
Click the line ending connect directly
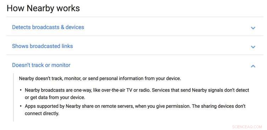click(x=42, y=113)
